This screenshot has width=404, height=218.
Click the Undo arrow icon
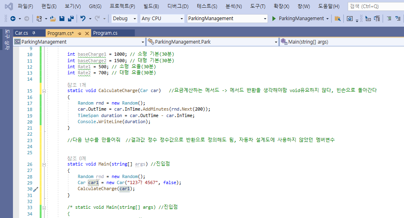pos(83,19)
